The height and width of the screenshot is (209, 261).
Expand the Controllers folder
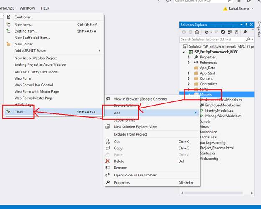point(189,84)
